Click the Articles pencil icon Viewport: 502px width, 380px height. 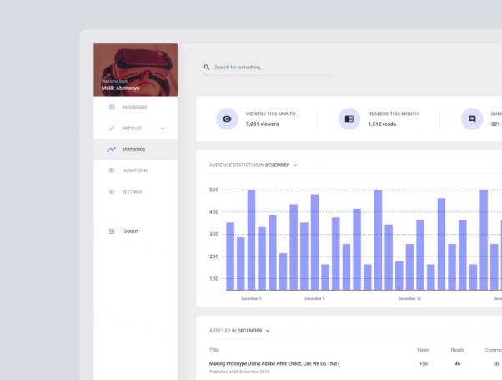coord(112,129)
